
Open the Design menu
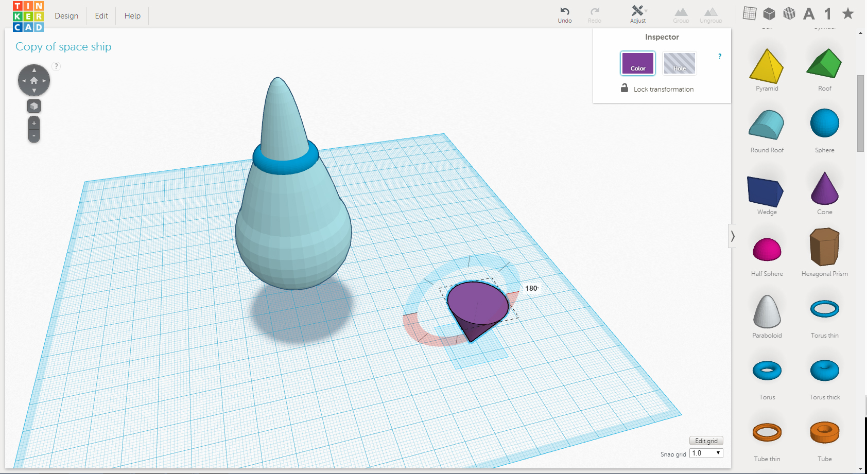pos(66,16)
